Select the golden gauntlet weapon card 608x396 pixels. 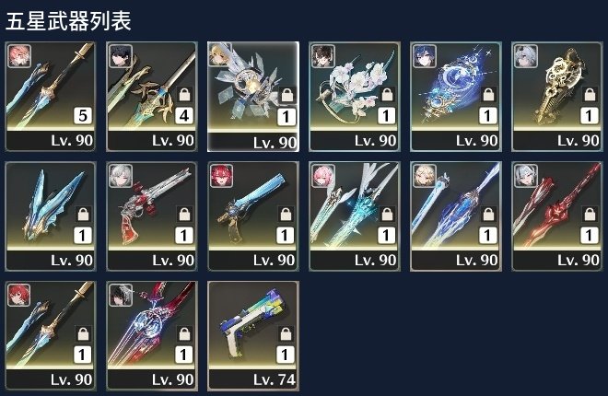[x=557, y=97]
